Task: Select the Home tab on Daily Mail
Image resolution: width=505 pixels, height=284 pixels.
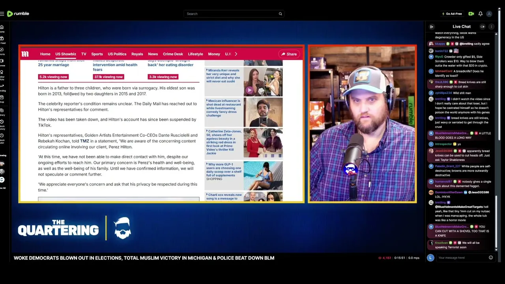Action: point(45,54)
